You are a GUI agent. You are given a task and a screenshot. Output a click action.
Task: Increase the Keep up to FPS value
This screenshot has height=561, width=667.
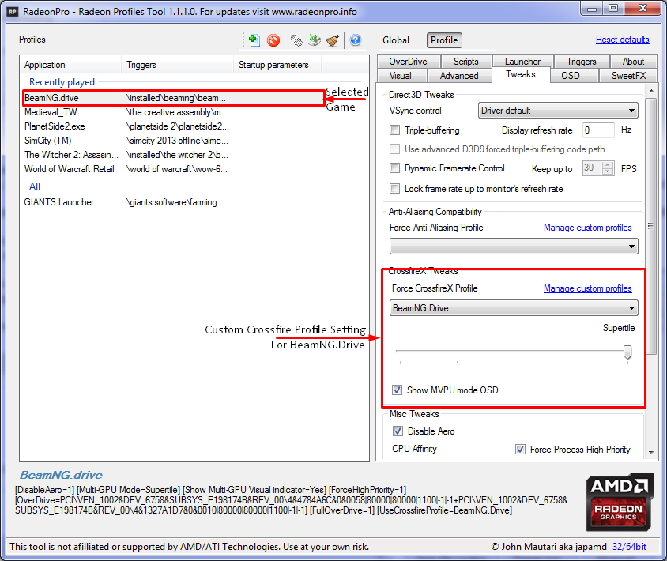pyautogui.click(x=608, y=165)
